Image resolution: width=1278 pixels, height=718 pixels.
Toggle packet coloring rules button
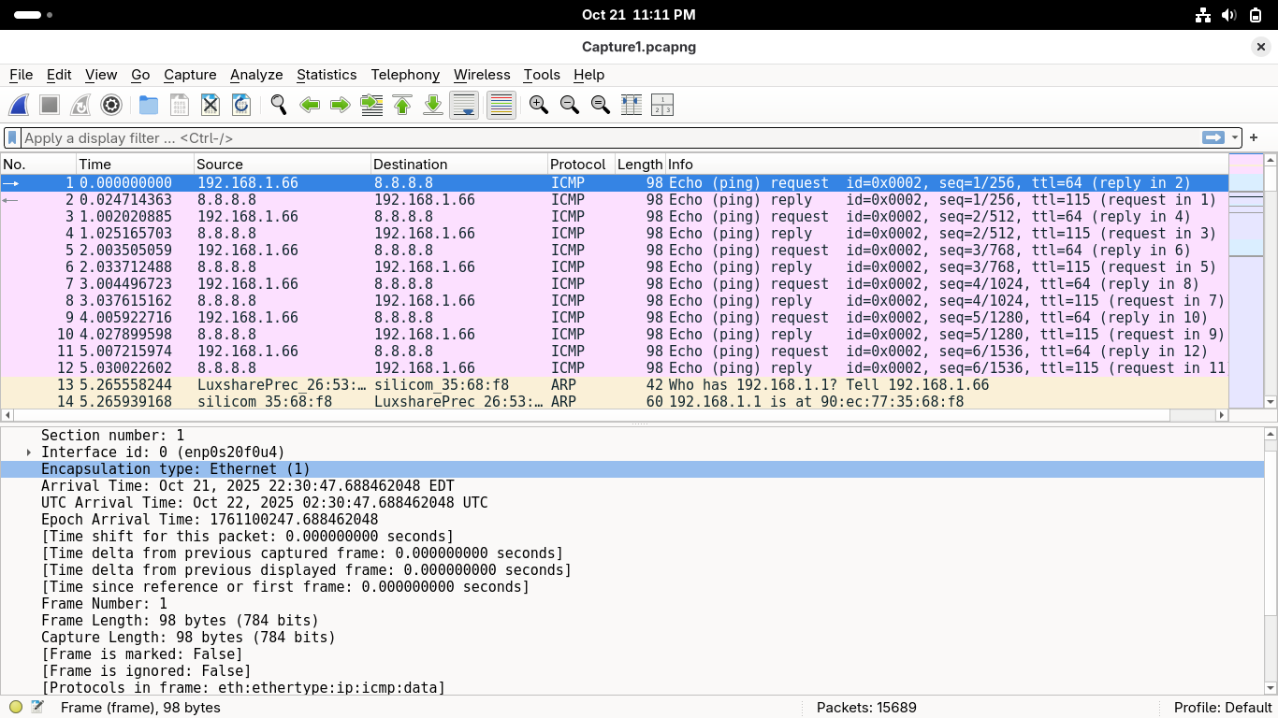[x=501, y=106]
